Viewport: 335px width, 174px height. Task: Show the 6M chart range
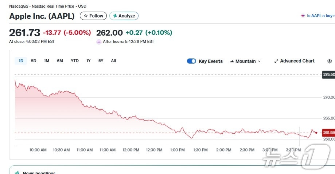click(x=60, y=61)
